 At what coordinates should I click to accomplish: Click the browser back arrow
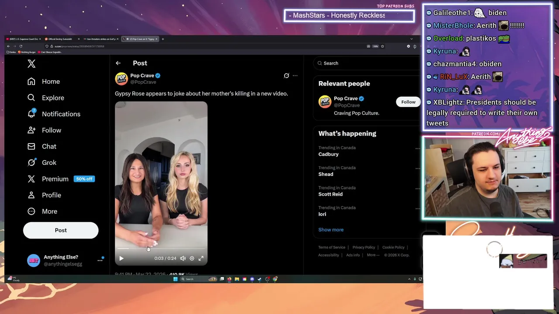click(8, 46)
